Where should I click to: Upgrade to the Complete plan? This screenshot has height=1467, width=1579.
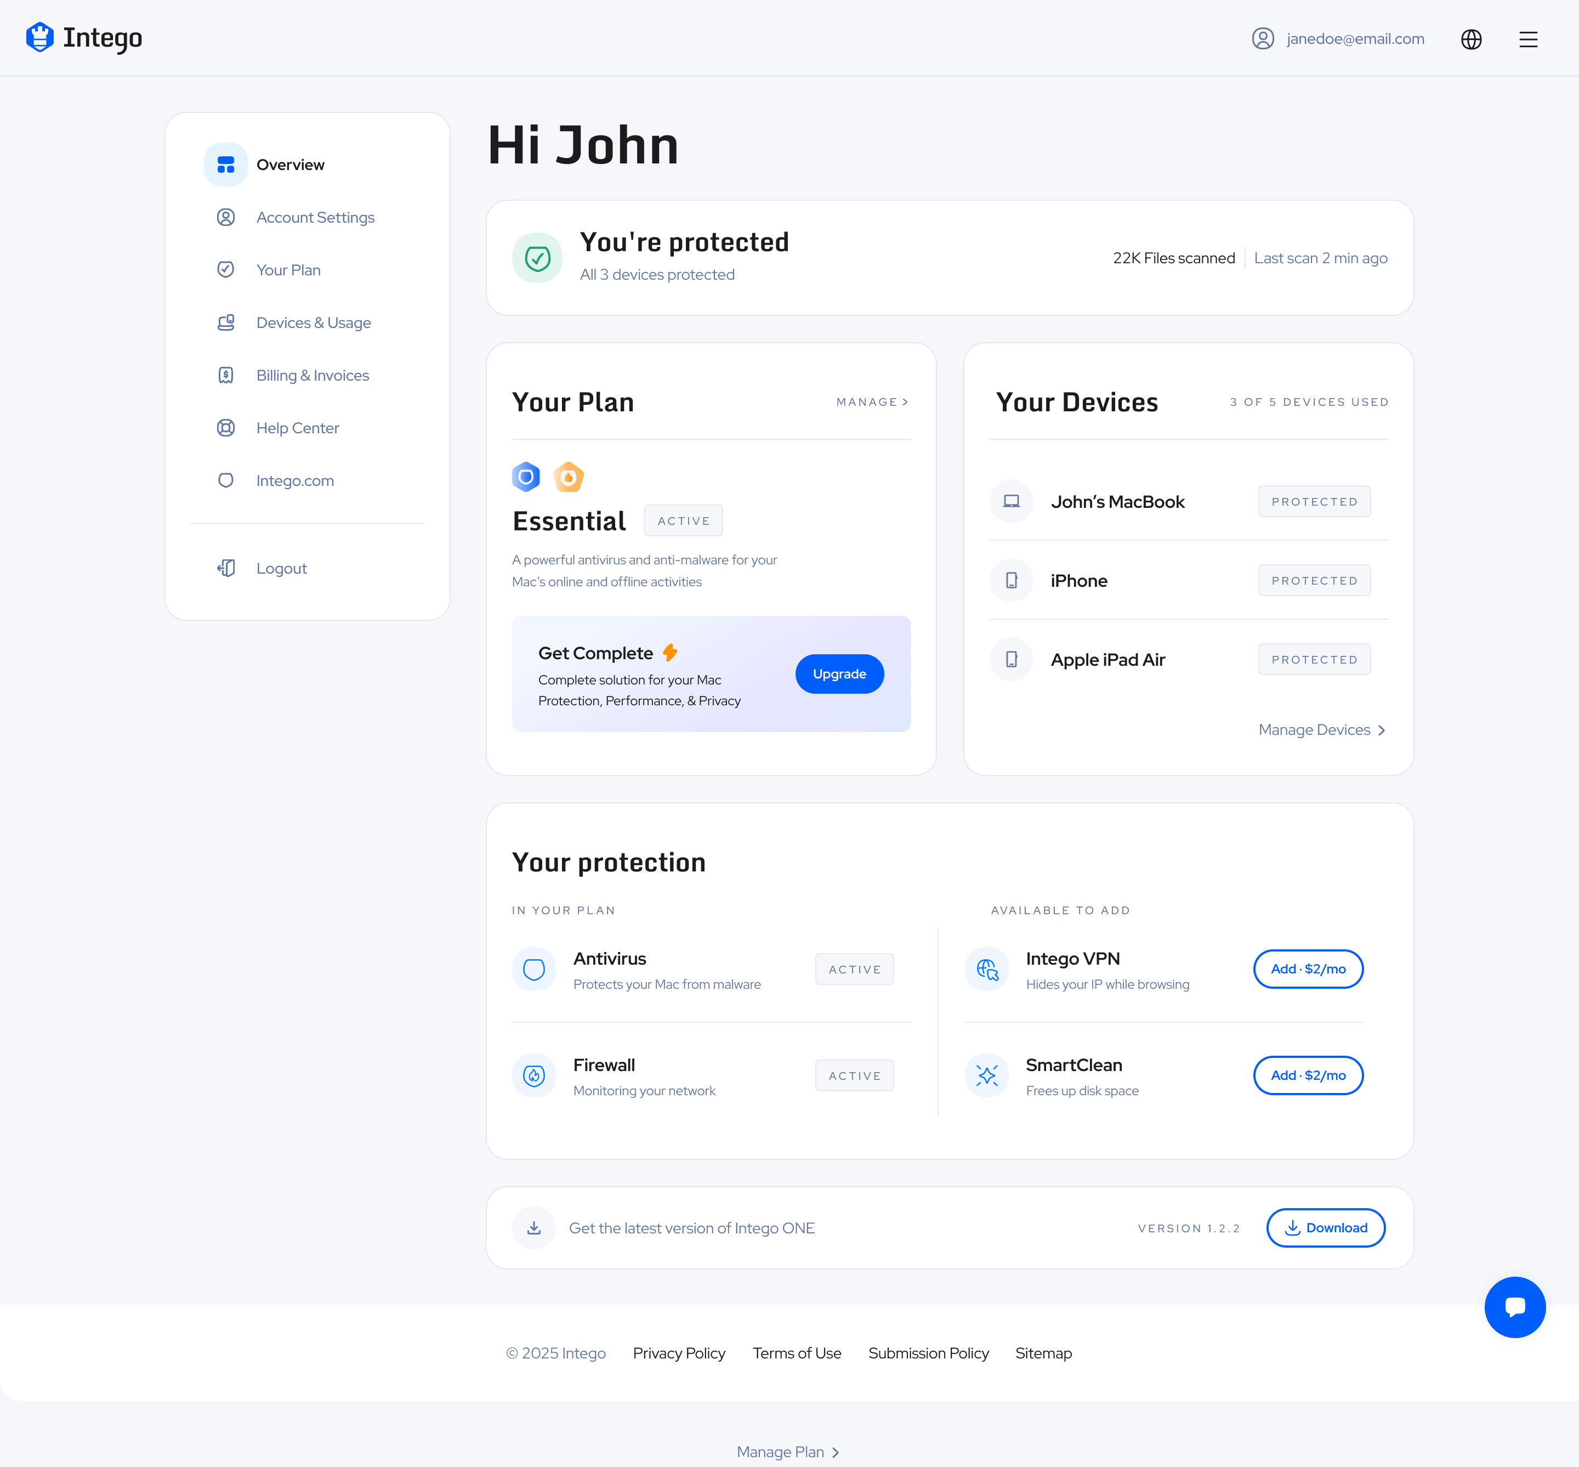point(839,673)
